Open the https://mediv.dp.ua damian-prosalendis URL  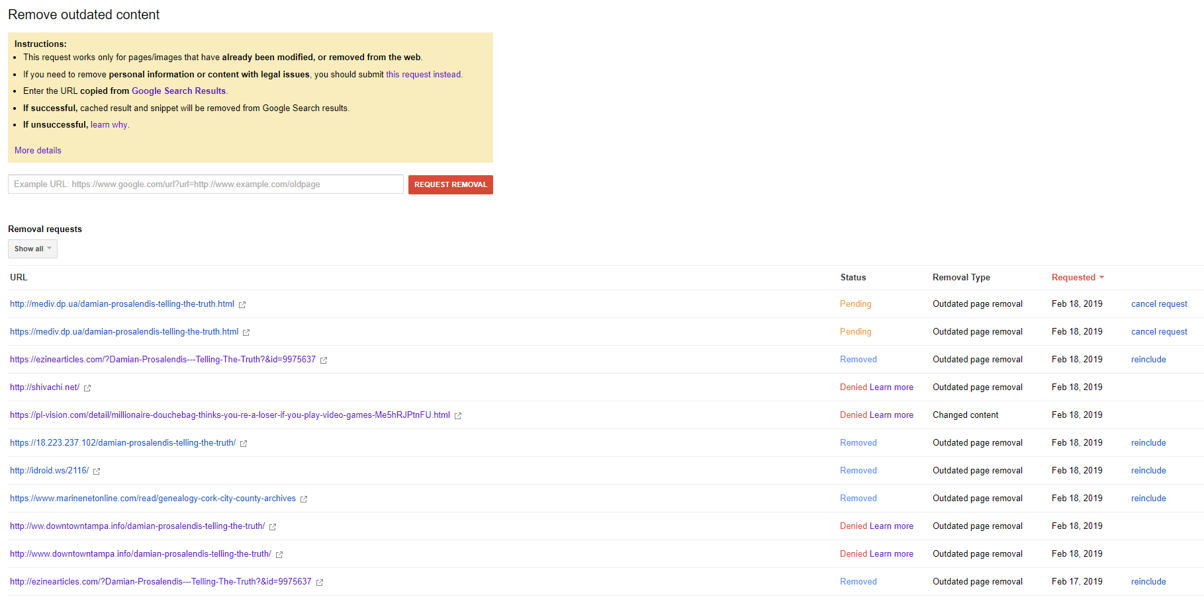124,332
